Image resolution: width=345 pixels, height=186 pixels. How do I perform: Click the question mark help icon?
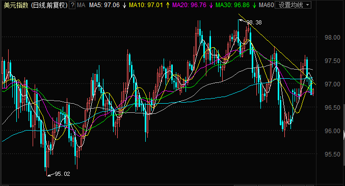72,5
